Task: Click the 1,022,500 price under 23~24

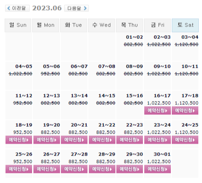Action: tap(159, 132)
